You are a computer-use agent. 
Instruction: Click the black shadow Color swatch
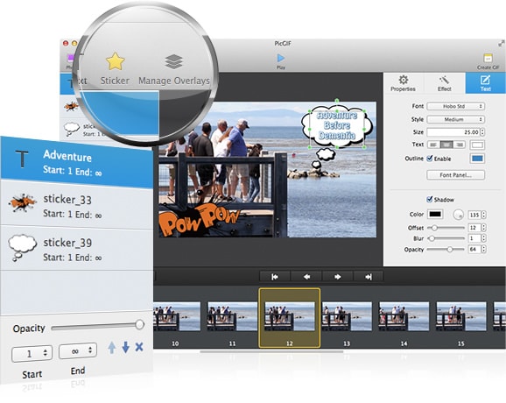(x=435, y=214)
